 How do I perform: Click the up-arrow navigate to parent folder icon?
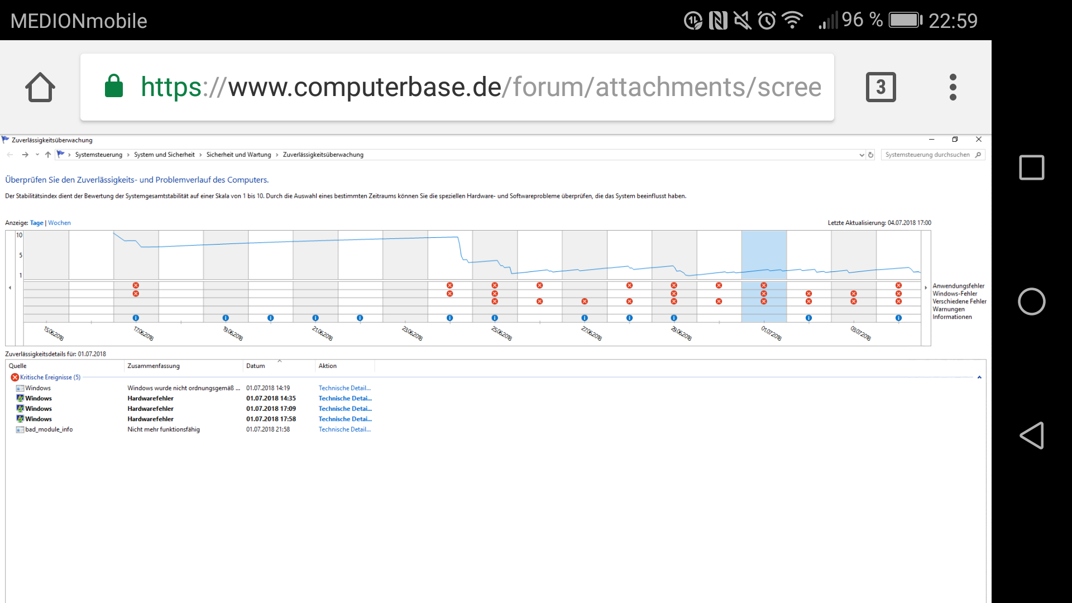tap(48, 155)
